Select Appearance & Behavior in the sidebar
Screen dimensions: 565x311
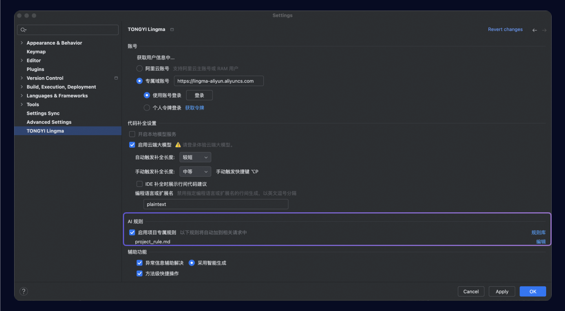[x=54, y=43]
